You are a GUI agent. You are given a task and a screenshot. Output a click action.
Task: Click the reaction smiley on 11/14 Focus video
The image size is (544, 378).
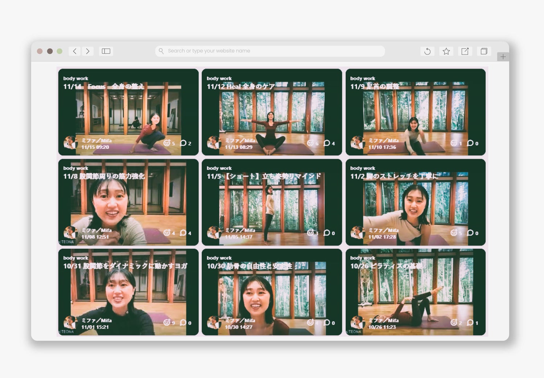pos(167,143)
